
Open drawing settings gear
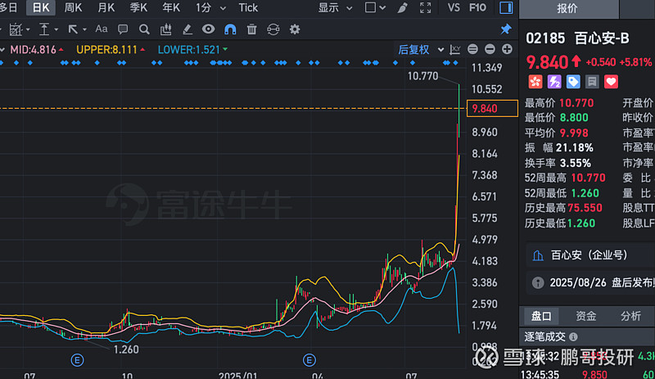[x=295, y=29]
